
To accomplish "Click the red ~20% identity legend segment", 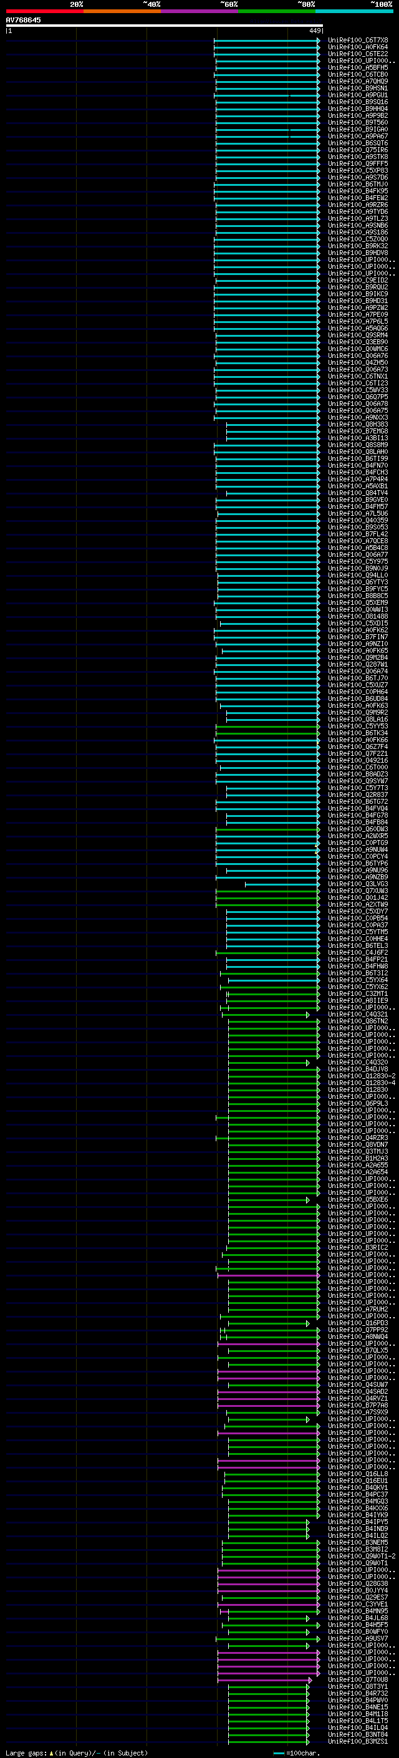I will tap(44, 11).
